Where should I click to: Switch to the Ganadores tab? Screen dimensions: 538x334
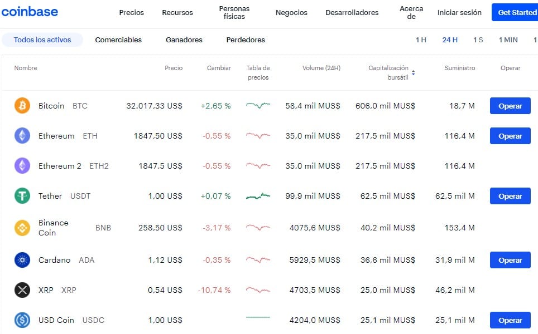click(184, 40)
